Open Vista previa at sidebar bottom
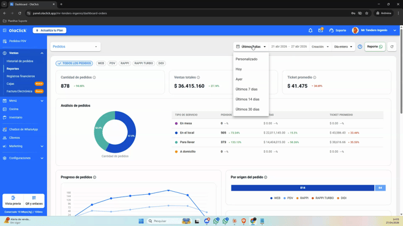 [13, 201]
